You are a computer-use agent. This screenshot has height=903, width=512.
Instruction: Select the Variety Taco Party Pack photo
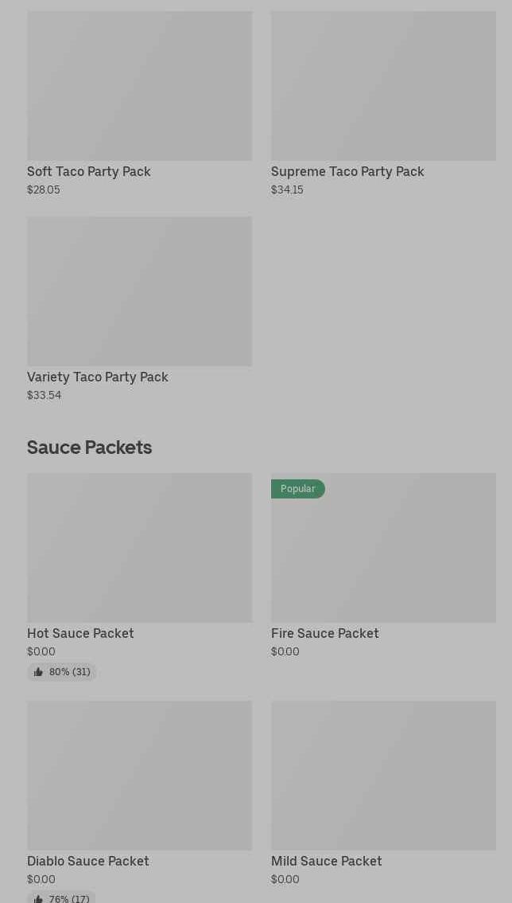139,291
